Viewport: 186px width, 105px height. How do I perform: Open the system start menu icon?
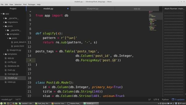[1, 104]
